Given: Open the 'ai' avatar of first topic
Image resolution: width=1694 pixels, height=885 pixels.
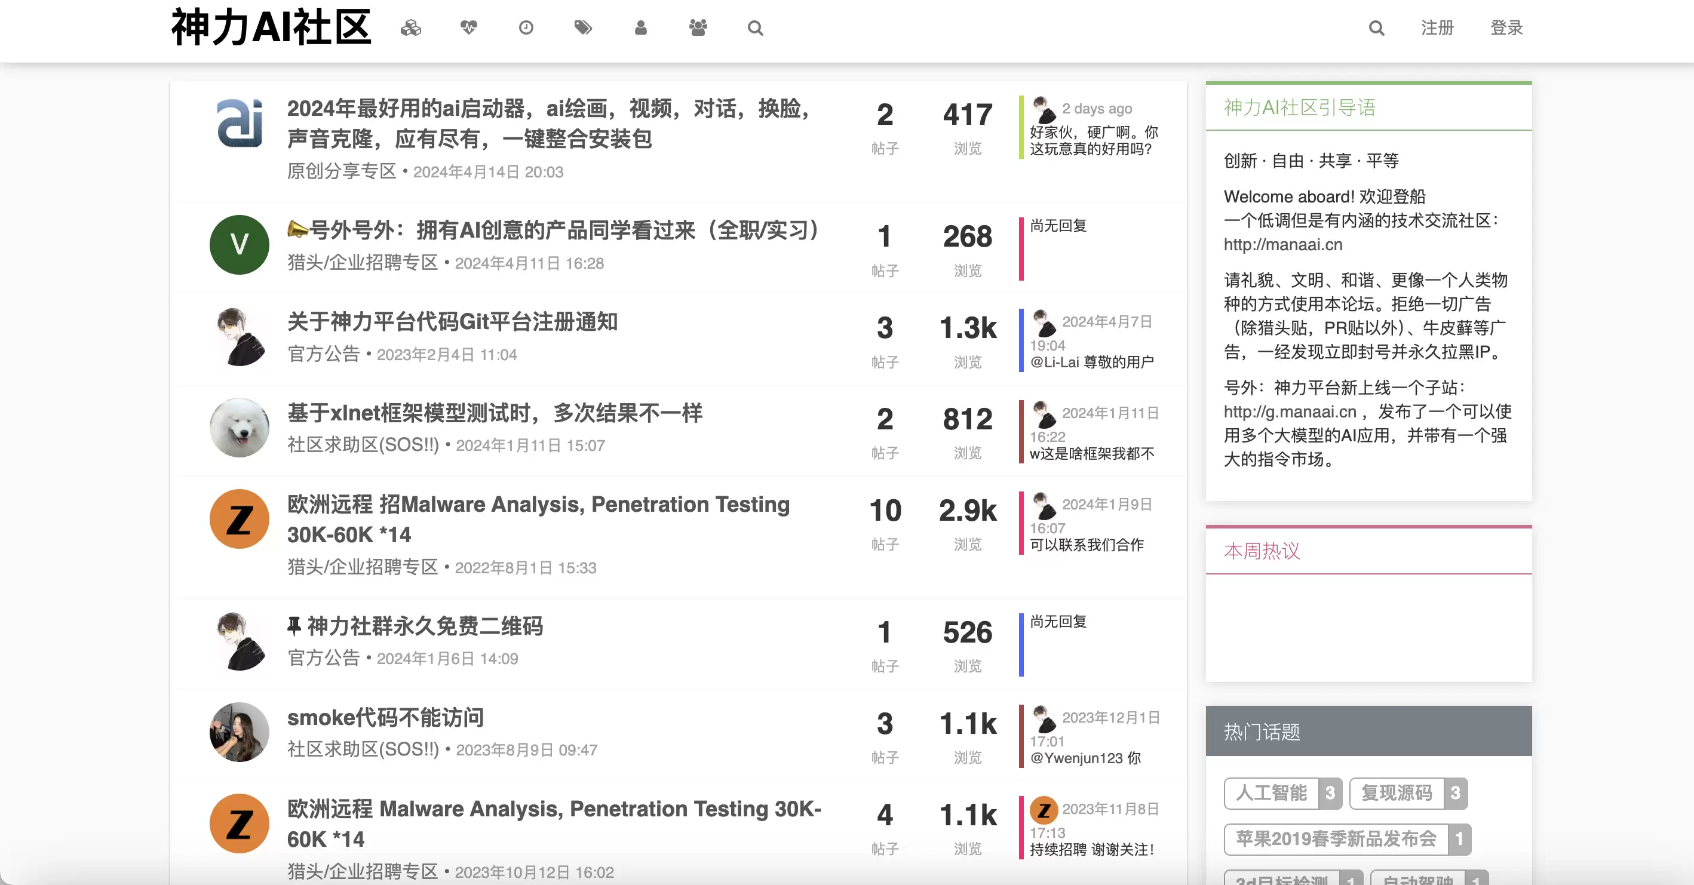Looking at the screenshot, I should click(240, 123).
